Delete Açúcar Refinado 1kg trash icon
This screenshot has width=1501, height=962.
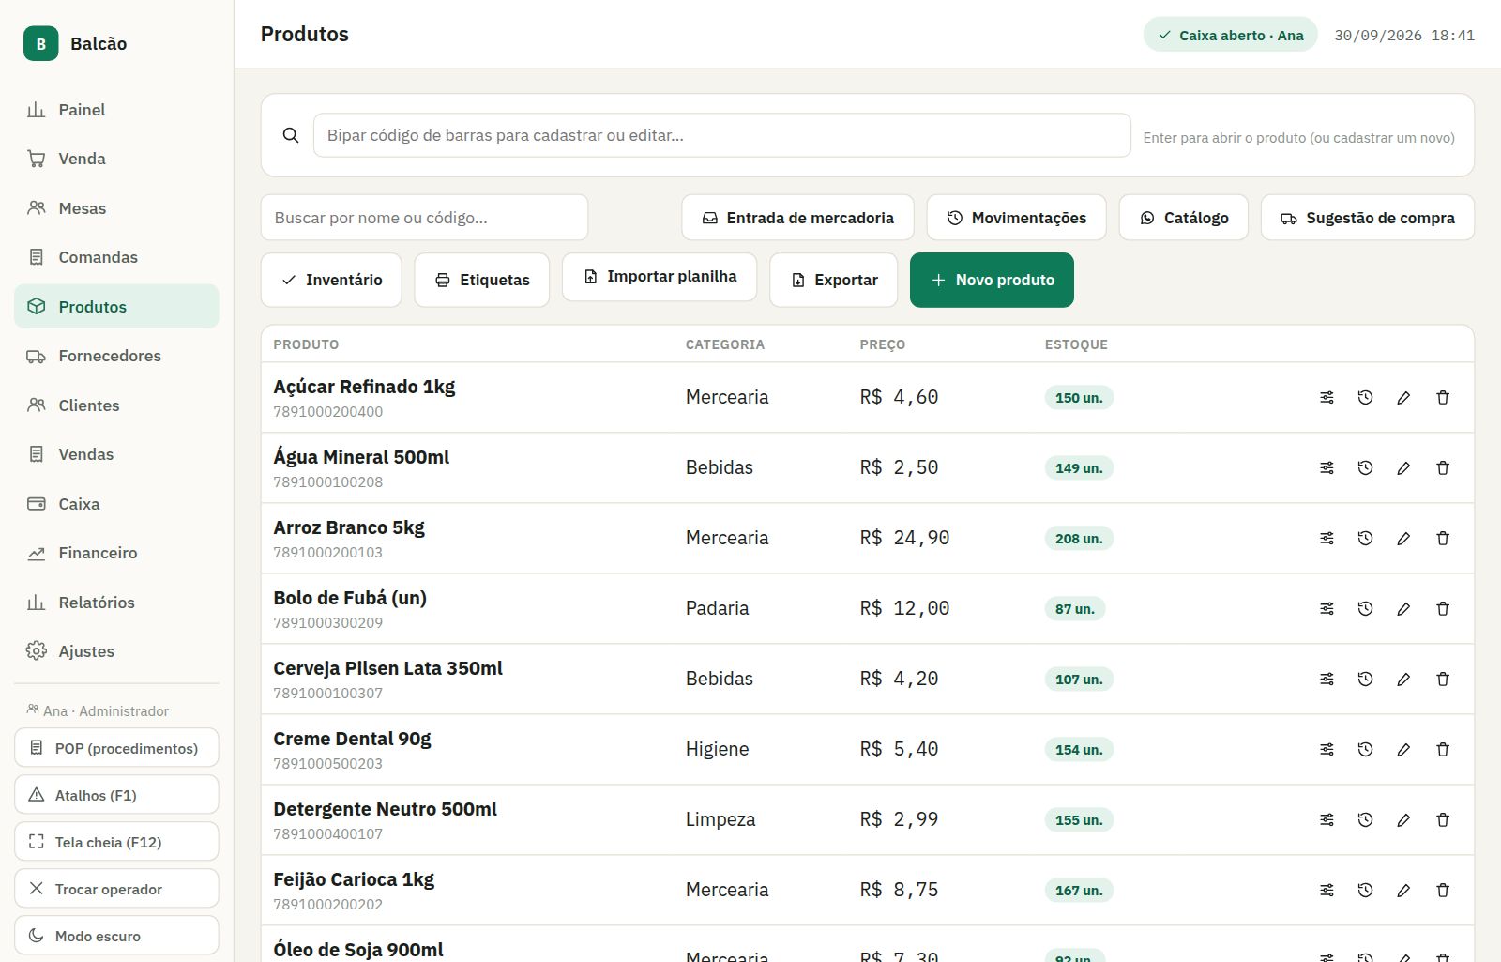tap(1443, 398)
